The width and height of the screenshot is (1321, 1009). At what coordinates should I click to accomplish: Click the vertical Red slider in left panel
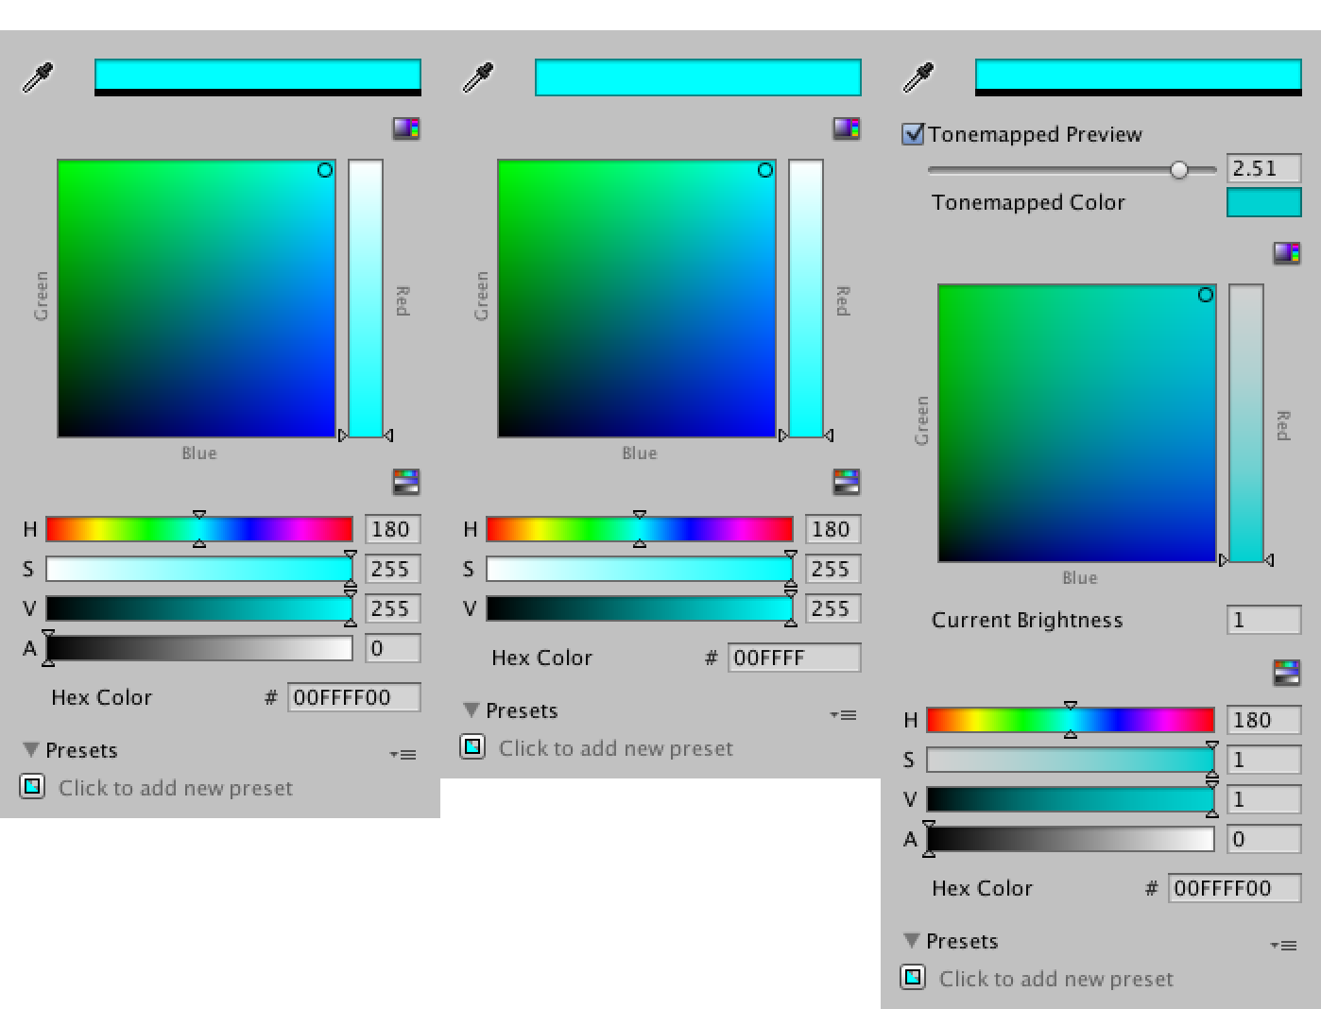click(366, 299)
